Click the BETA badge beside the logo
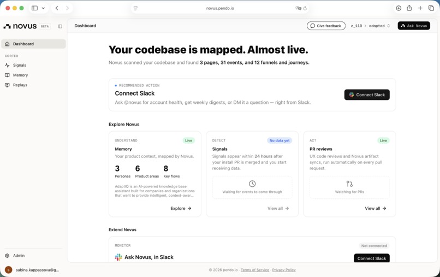440x277 pixels. click(x=45, y=26)
